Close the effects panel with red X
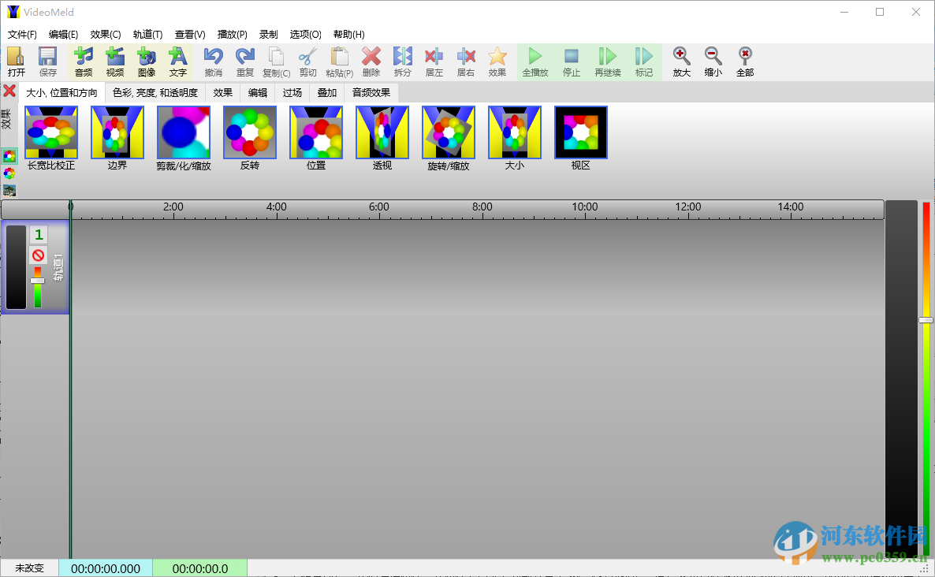This screenshot has width=935, height=577. tap(9, 91)
